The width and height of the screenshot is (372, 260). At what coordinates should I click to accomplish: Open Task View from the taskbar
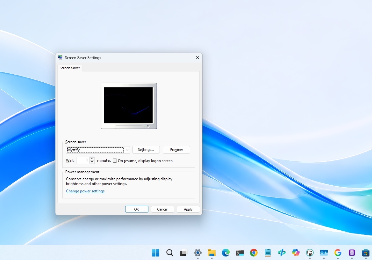pos(183,253)
